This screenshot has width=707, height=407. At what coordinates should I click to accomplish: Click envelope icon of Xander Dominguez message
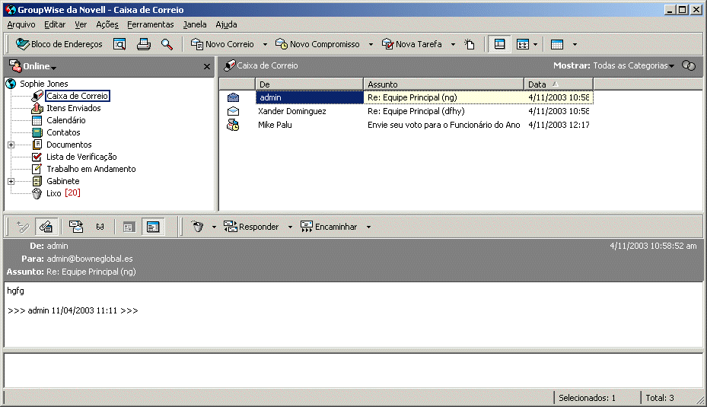coord(233,111)
